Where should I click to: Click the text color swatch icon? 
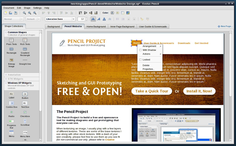coord(112,13)
